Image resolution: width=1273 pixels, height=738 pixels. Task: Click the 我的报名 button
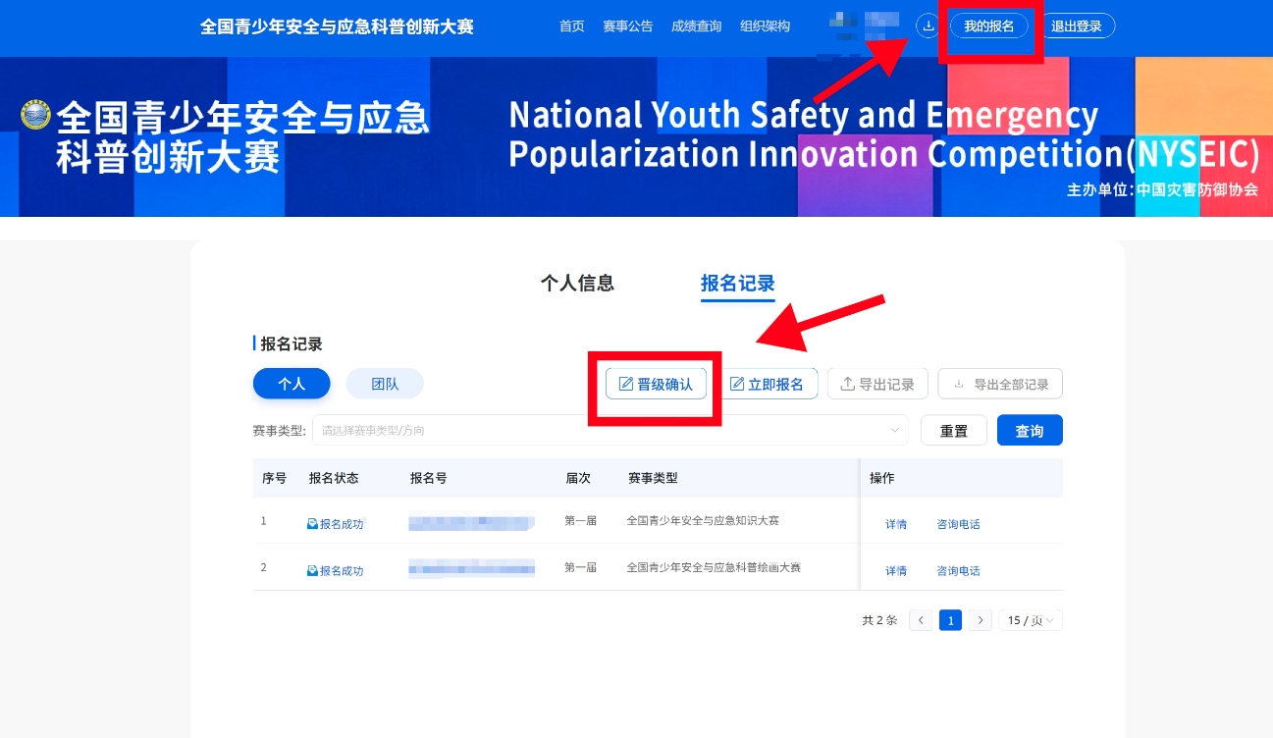pyautogui.click(x=988, y=26)
